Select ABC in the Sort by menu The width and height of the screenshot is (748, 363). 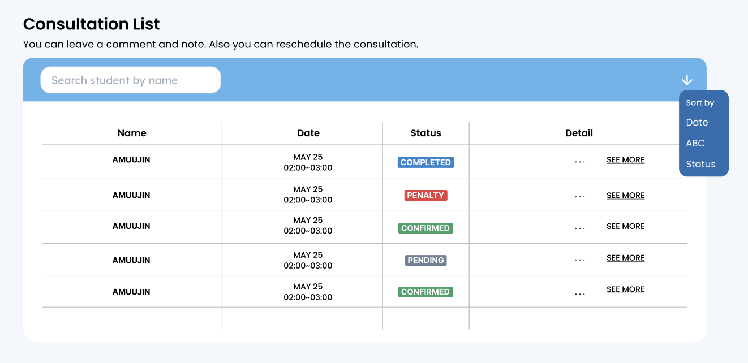point(695,143)
